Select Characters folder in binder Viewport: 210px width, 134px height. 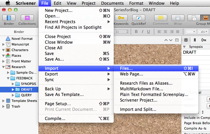pyautogui.click(x=20, y=50)
